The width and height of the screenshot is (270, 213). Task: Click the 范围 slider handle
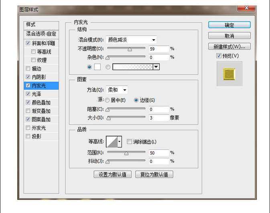[x=126, y=153]
